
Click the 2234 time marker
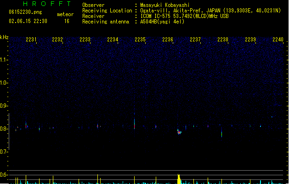pos(113,40)
